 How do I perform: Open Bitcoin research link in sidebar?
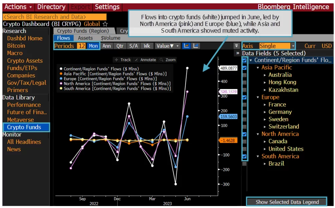pyautogui.click(x=16, y=46)
